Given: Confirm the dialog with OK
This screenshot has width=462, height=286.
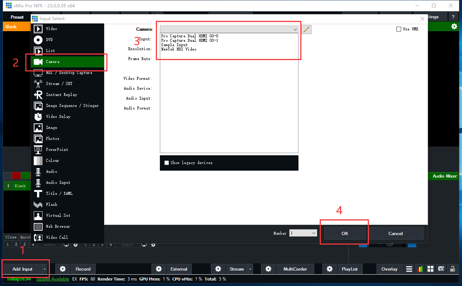Looking at the screenshot, I should (345, 233).
